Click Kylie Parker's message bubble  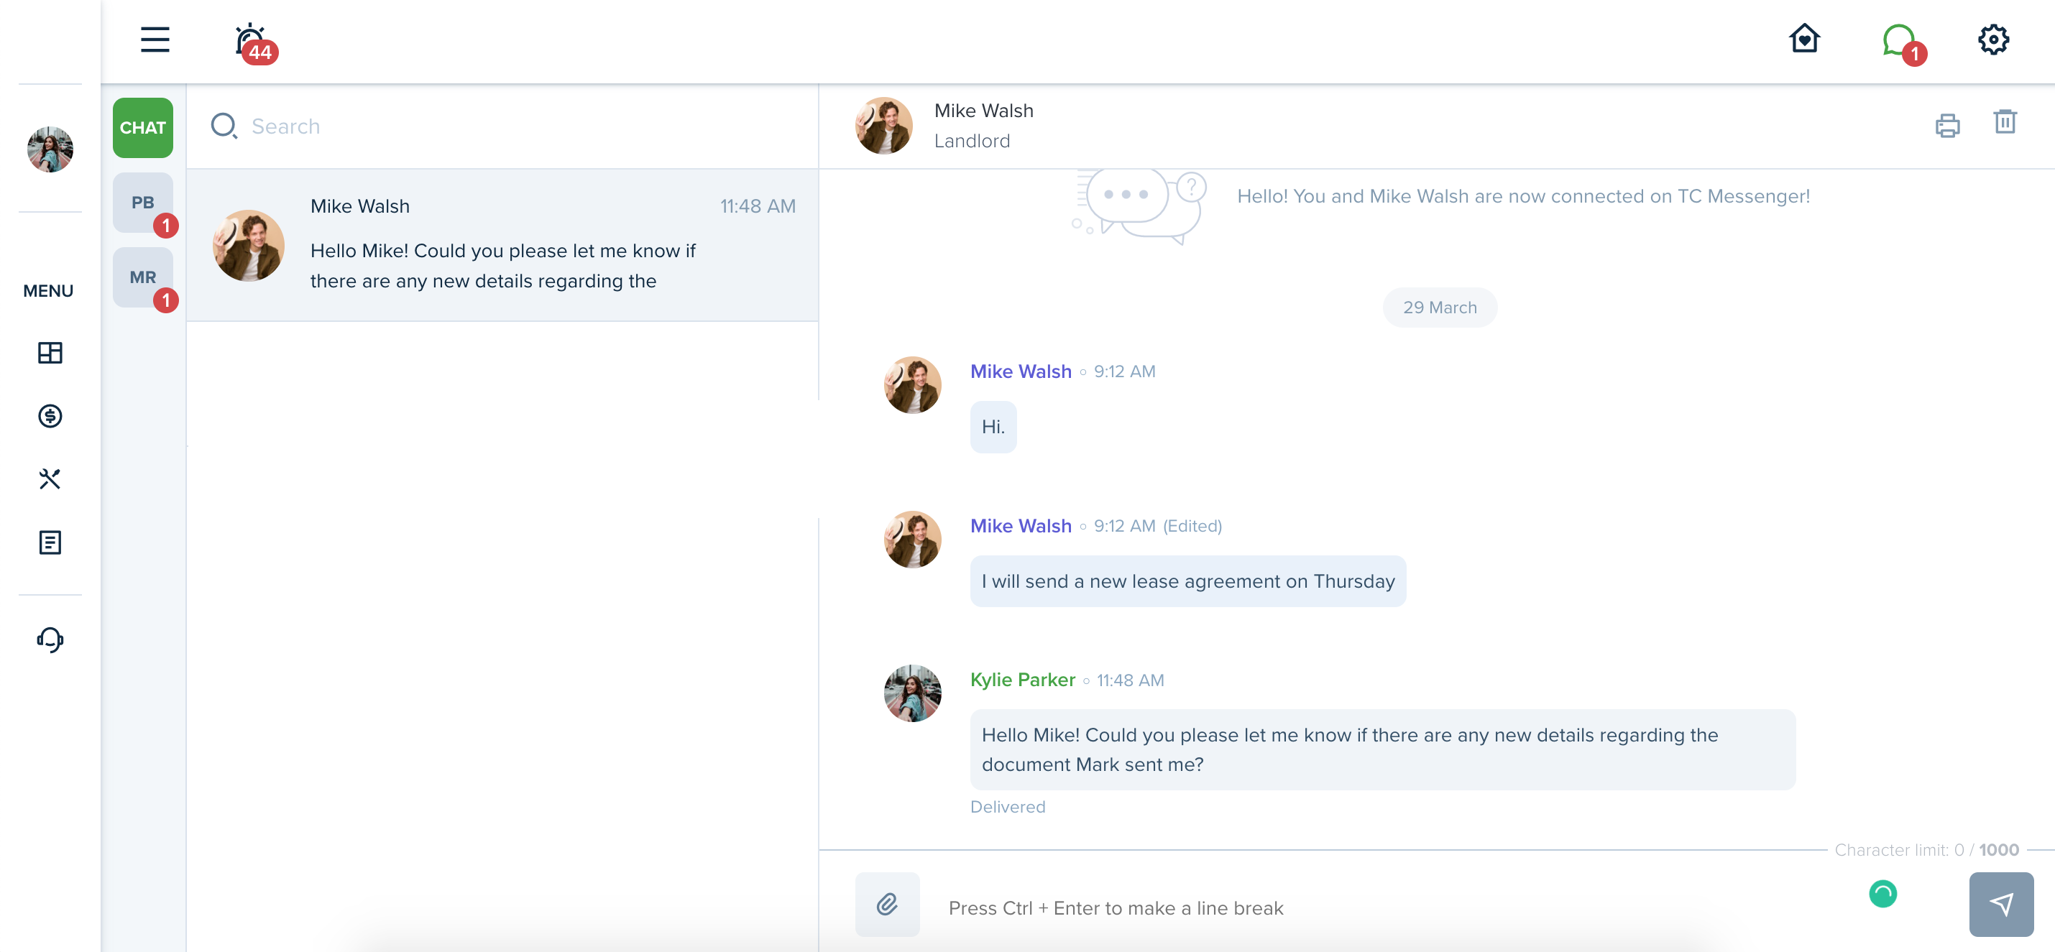1382,749
